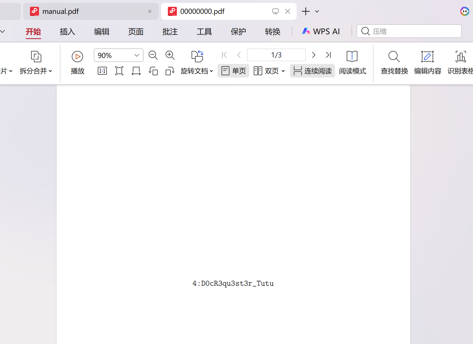This screenshot has width=473, height=344.
Task: Rotate page clockwise icon
Action: point(170,71)
